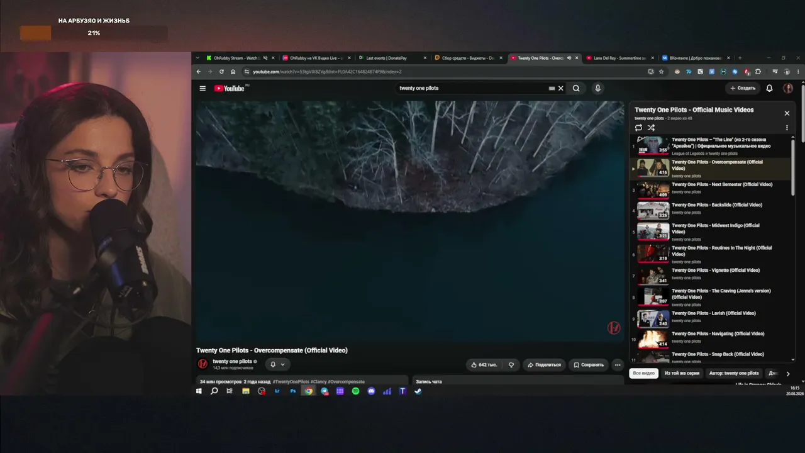The height and width of the screenshot is (453, 805).
Task: Open Spotify from the taskbar
Action: click(355, 391)
